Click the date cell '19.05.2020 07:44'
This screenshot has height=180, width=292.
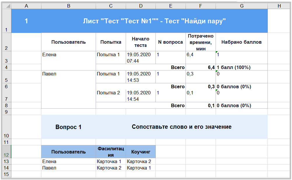[x=141, y=58]
